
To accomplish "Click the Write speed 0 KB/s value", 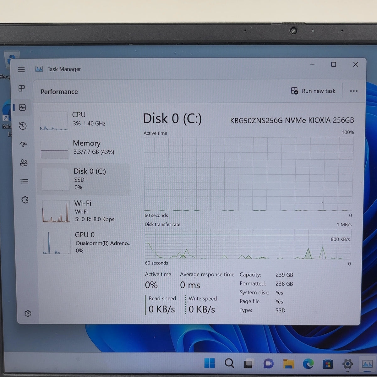I will 202,309.
